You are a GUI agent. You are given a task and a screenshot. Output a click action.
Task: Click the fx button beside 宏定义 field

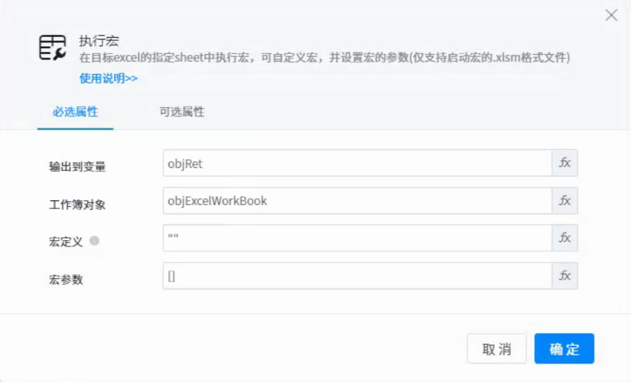(565, 238)
